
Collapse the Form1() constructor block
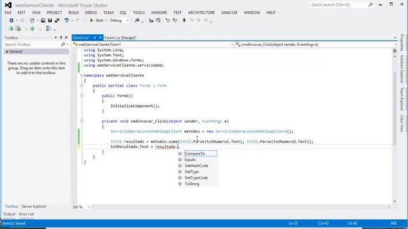click(82, 95)
